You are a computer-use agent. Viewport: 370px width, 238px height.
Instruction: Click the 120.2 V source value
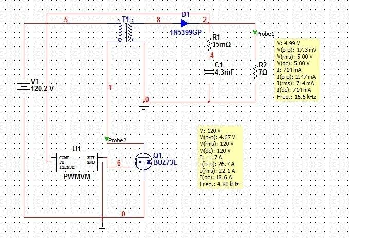(x=43, y=88)
